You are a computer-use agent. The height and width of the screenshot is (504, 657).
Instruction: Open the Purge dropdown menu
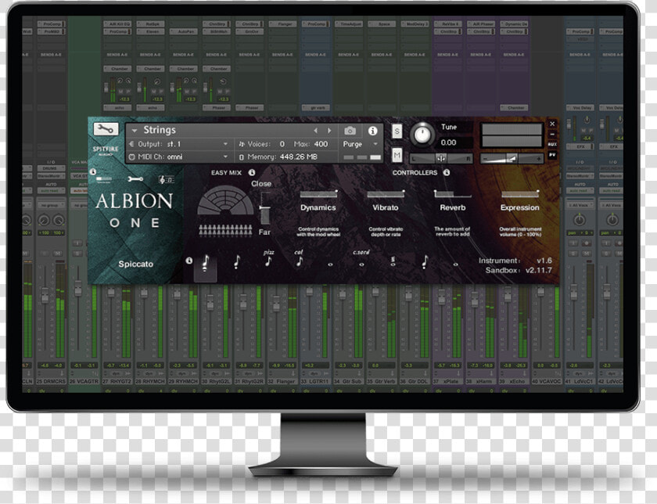[361, 144]
